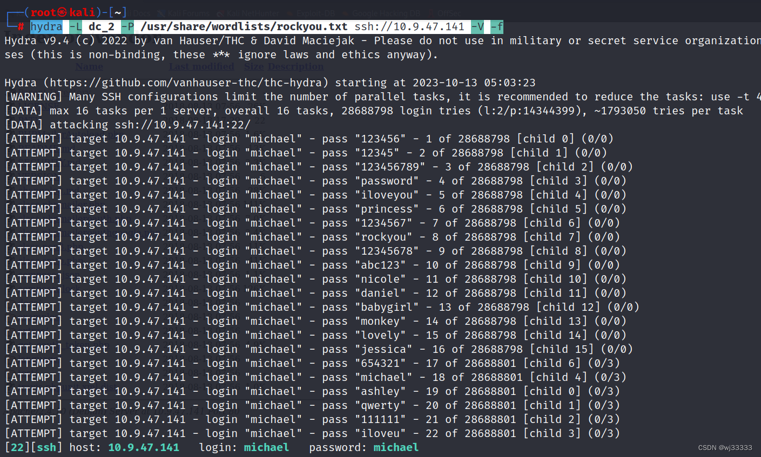Click the password "ashley" in attempt 19
This screenshot has width=761, height=457.
(x=380, y=391)
